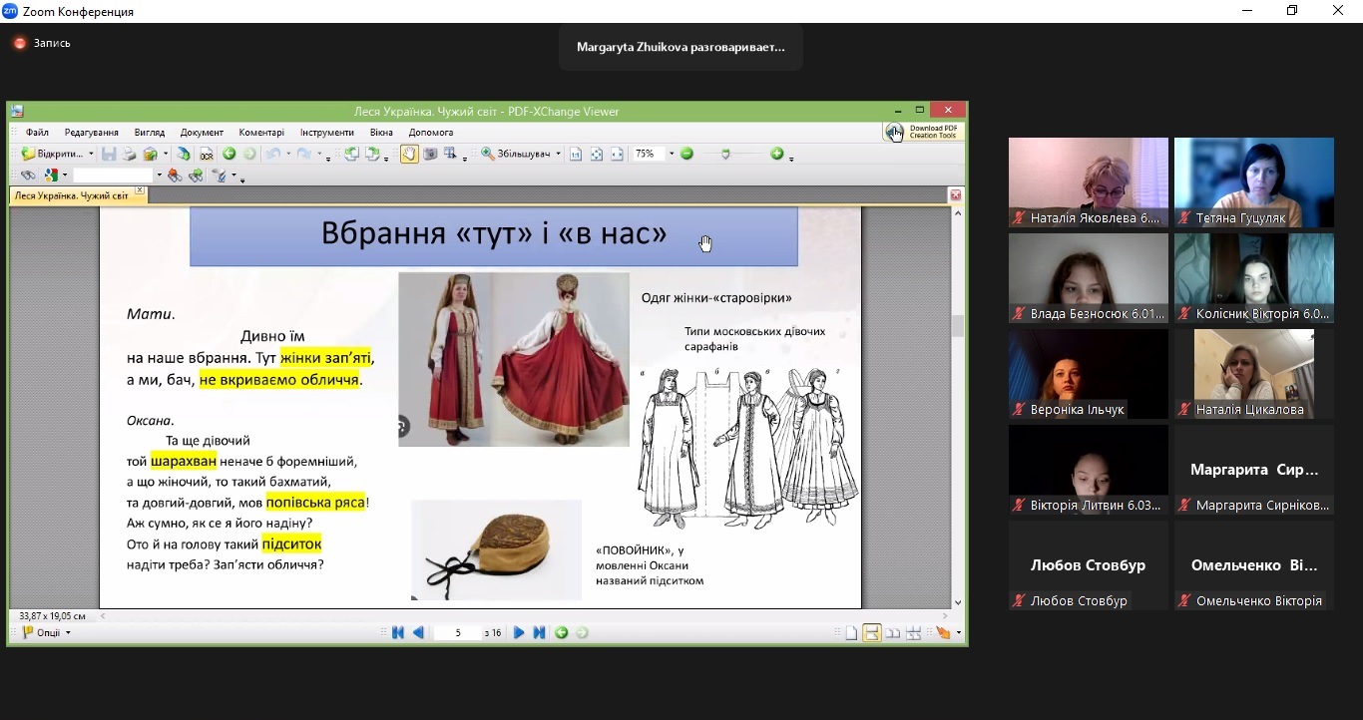Open the Документ menu

pos(203,132)
